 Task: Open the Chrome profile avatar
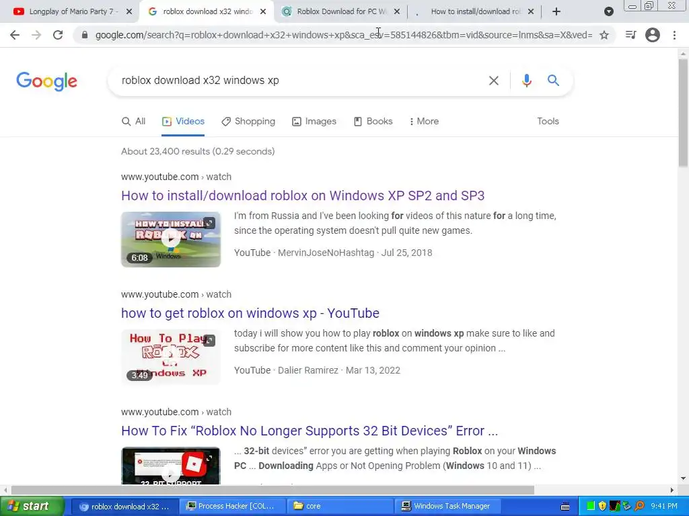[x=653, y=35]
